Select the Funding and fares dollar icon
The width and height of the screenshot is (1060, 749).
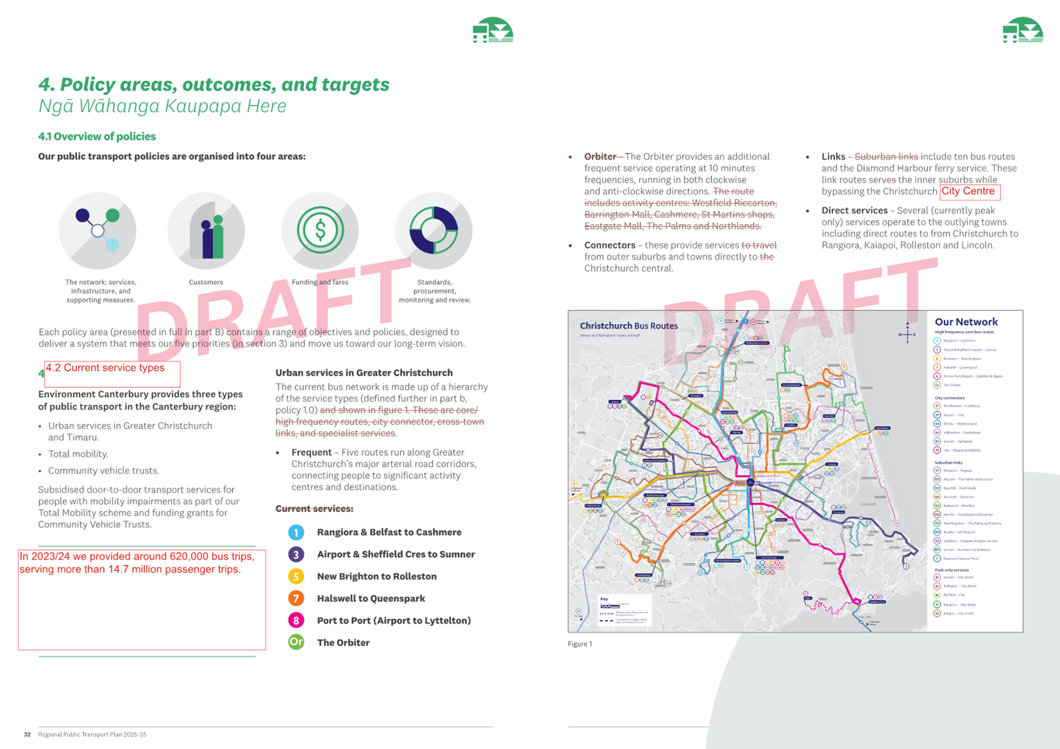click(x=320, y=231)
